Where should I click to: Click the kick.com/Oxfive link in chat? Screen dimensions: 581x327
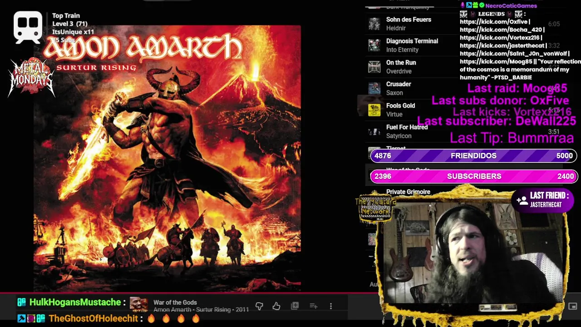coord(494,22)
